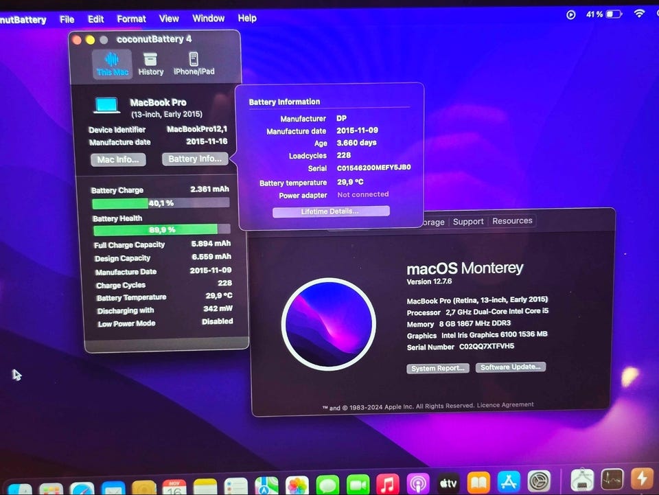Screen dimensions: 659x495
Task: Open Books from the Dock
Action: [478, 482]
